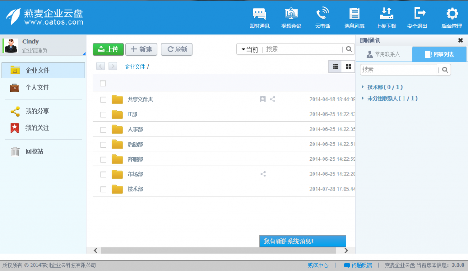The width and height of the screenshot is (468, 271).
Task: Click the green 上传 upload button
Action: 108,49
